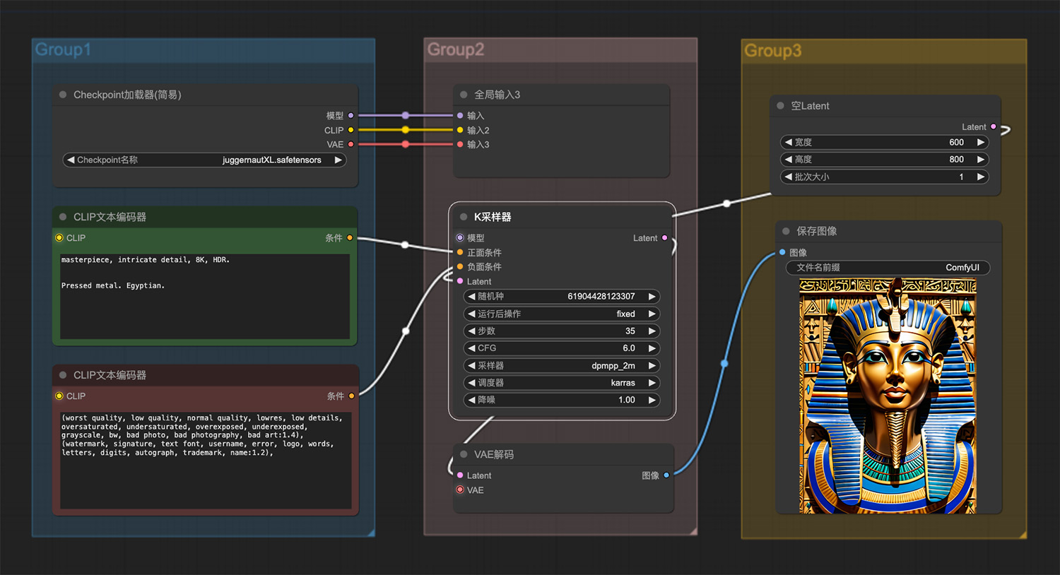Click the 模型 output socket on Checkpoint loader

(351, 116)
